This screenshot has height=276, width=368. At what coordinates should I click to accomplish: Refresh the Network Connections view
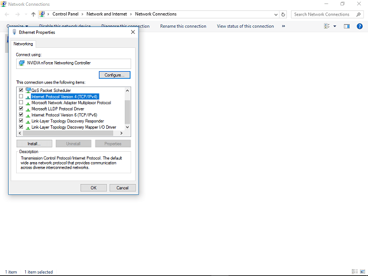[283, 14]
